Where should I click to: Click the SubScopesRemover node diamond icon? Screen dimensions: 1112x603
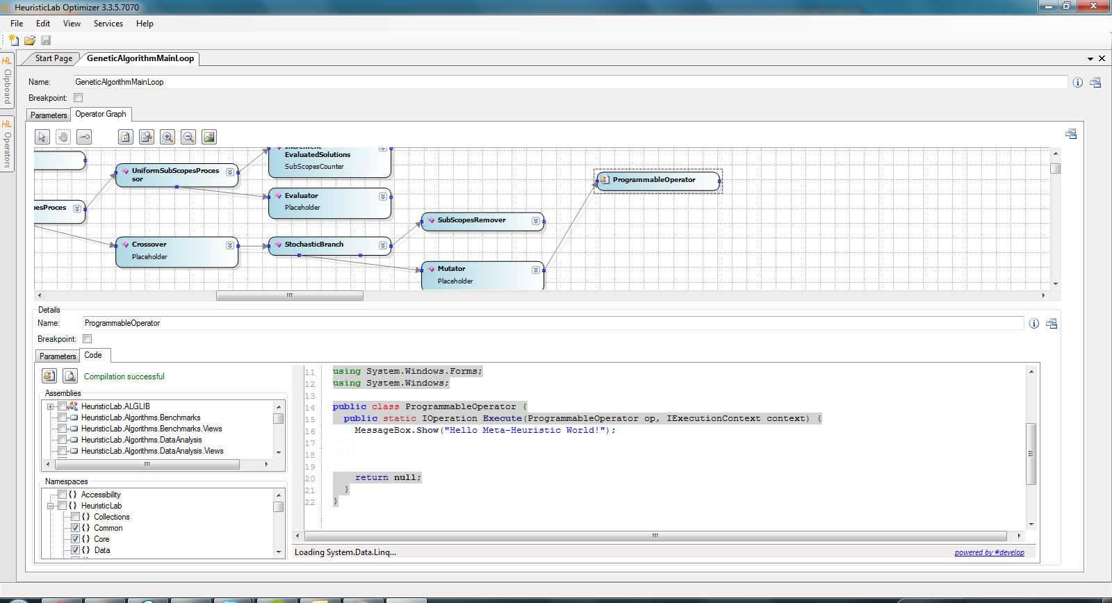[432, 220]
